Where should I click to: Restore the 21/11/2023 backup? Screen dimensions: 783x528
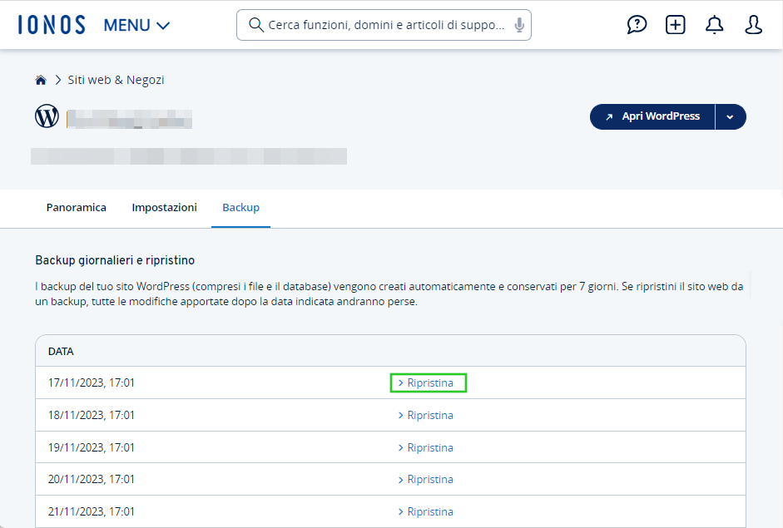[425, 511]
